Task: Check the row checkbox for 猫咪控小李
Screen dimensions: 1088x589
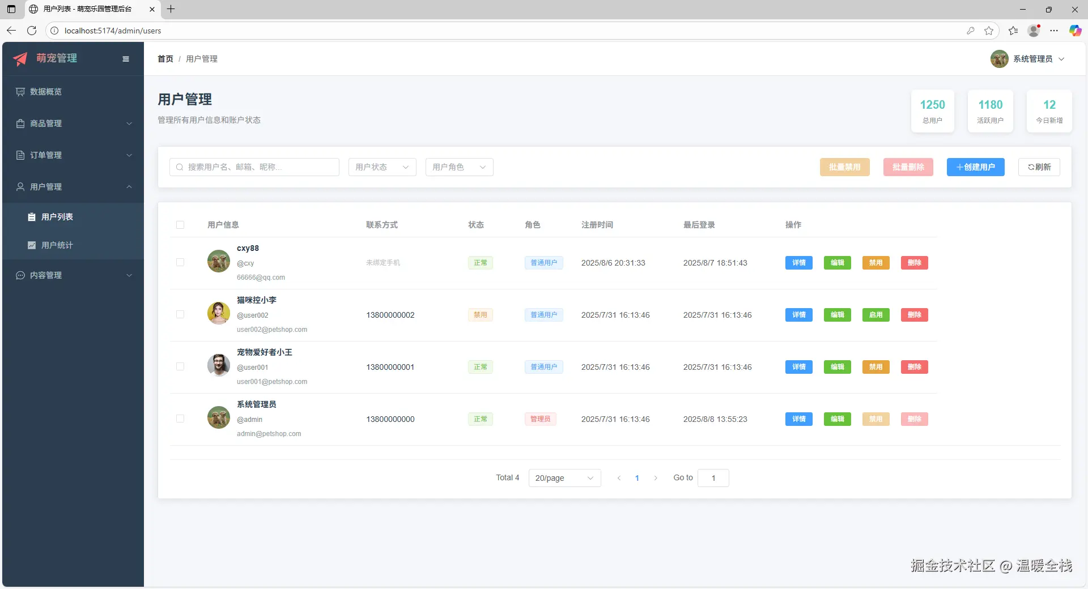Action: click(180, 314)
